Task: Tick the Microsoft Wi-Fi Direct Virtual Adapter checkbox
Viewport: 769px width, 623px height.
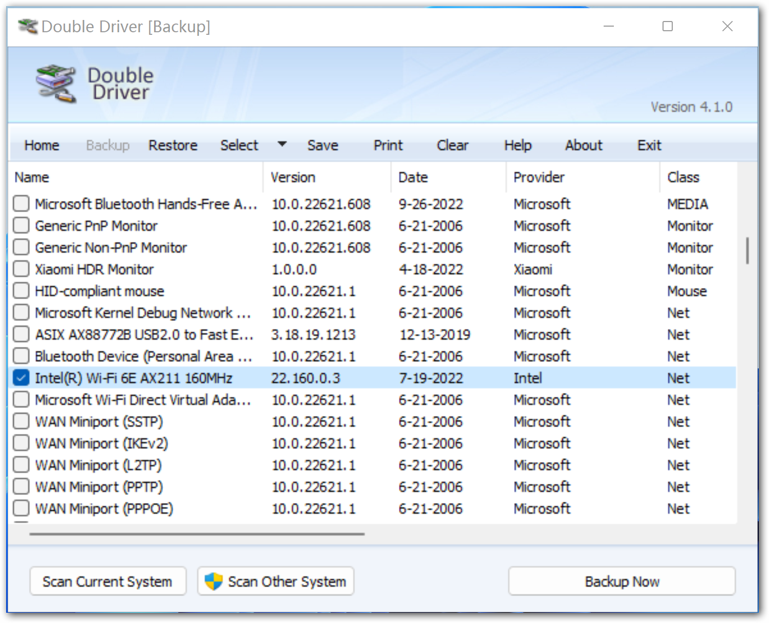Action: tap(21, 399)
